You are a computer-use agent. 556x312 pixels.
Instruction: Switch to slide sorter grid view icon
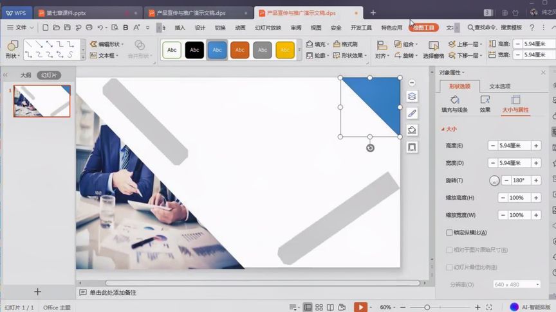(x=319, y=308)
